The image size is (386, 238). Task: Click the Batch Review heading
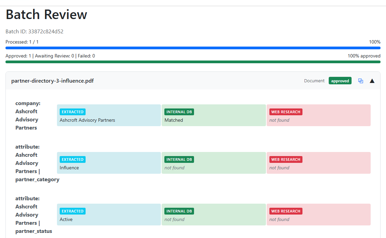tap(46, 14)
